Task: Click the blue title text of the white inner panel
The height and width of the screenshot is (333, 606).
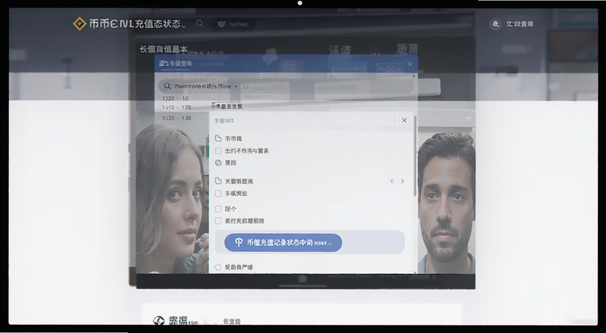Action: [223, 120]
